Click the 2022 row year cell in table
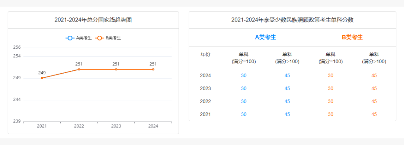The height and width of the screenshot is (145, 404). [x=205, y=101]
